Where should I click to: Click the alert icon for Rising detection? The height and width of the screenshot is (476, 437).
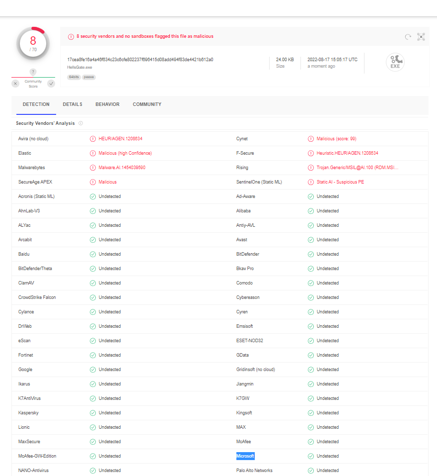point(311,168)
